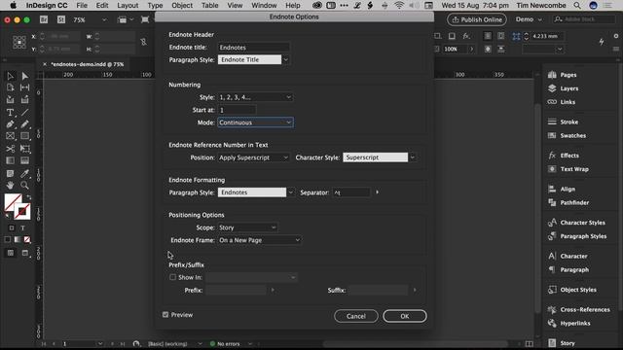Screen dimensions: 623x350
Task: Open the numbering Style dropdown
Action: (x=255, y=97)
